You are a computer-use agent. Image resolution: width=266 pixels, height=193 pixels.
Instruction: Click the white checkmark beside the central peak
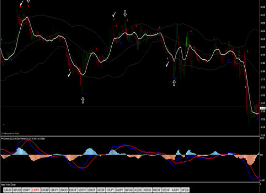click(114, 14)
